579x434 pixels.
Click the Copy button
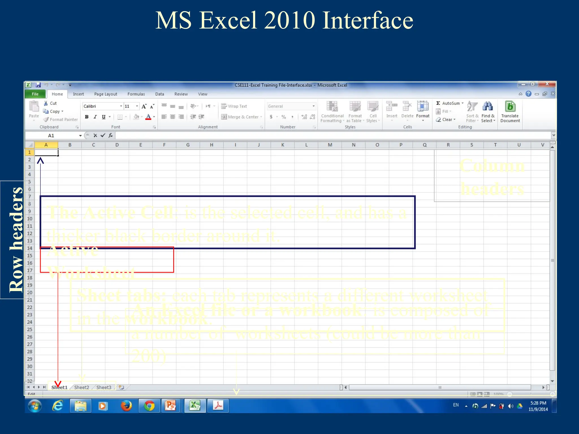click(x=53, y=111)
